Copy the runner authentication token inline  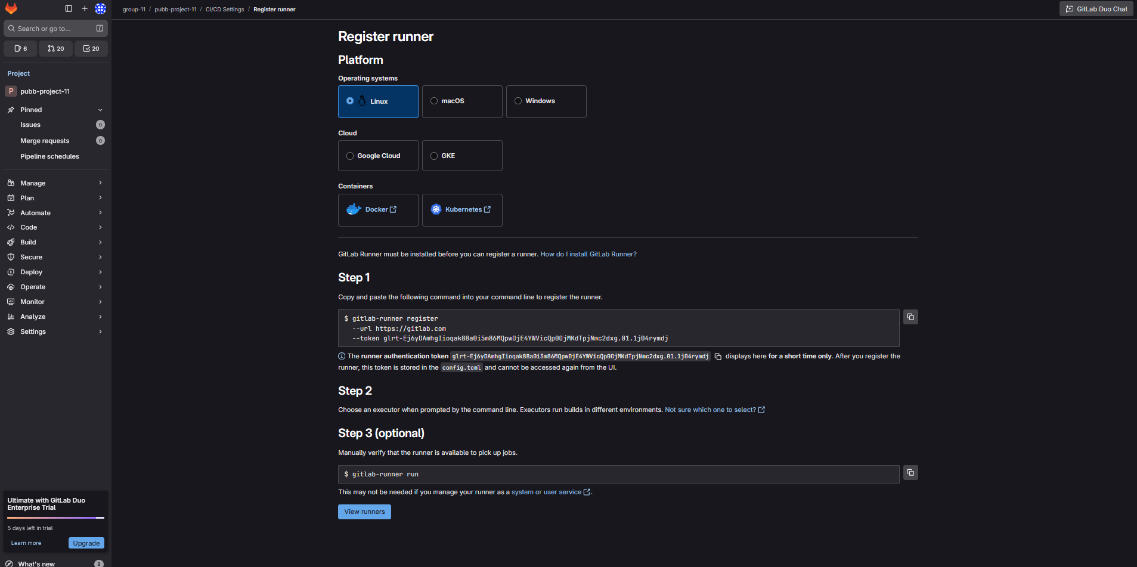[x=718, y=357]
